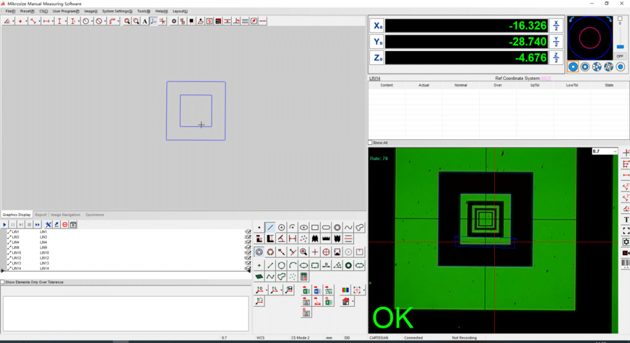The width and height of the screenshot is (630, 343).
Task: Check the Show All checkbox
Action: [370, 142]
